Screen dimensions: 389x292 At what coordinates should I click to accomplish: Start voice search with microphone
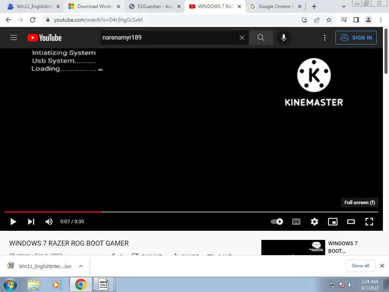click(x=283, y=38)
